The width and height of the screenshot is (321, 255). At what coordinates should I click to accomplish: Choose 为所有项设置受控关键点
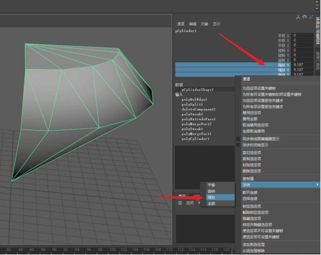click(262, 107)
